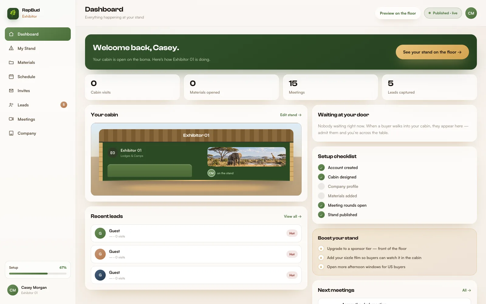Open Casey Morgan profile in sidebar footer
This screenshot has width=486, height=304.
tap(38, 290)
